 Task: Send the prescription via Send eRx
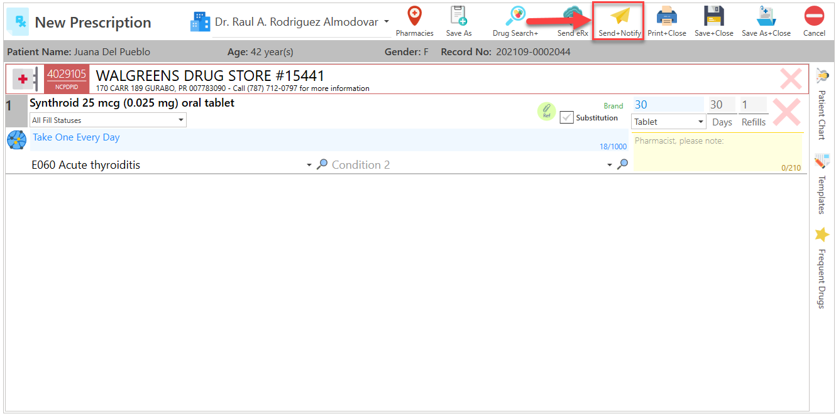click(x=573, y=21)
